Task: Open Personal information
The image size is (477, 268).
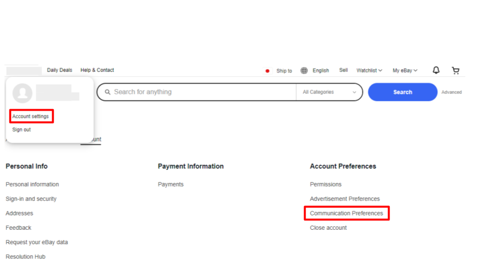Action: click(x=32, y=184)
